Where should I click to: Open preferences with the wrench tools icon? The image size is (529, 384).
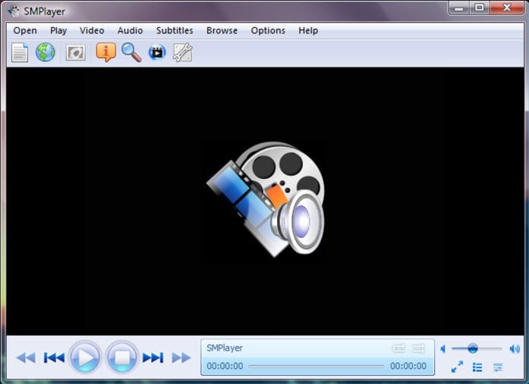(x=182, y=52)
